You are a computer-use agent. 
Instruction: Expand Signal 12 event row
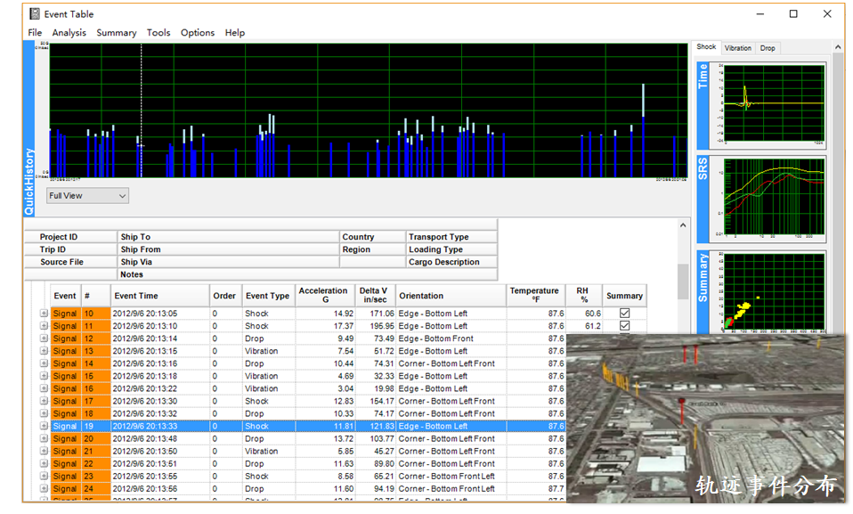[x=44, y=339]
